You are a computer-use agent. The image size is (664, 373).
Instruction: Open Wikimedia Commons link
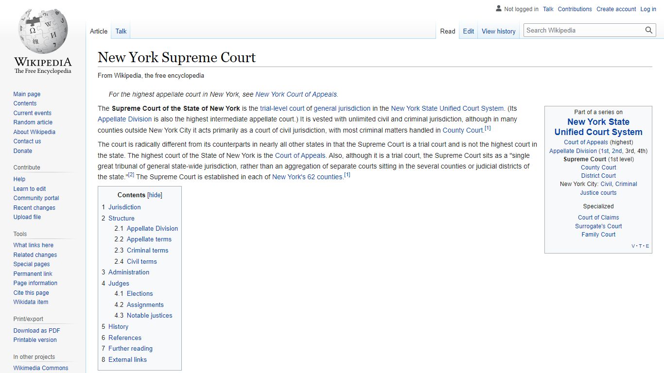(41, 368)
